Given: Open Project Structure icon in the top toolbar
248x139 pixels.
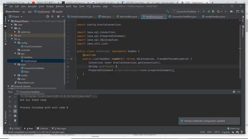Looking at the screenshot, I should 232,12.
